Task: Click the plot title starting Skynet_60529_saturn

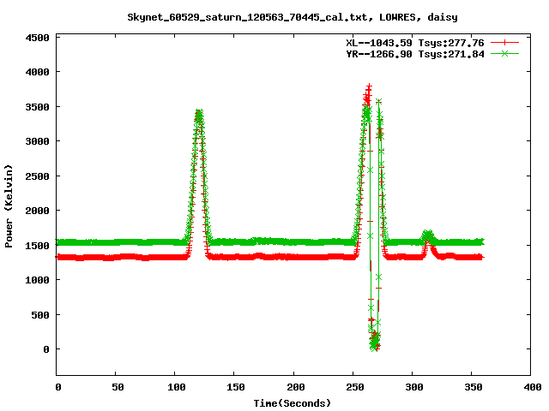Action: (293, 17)
